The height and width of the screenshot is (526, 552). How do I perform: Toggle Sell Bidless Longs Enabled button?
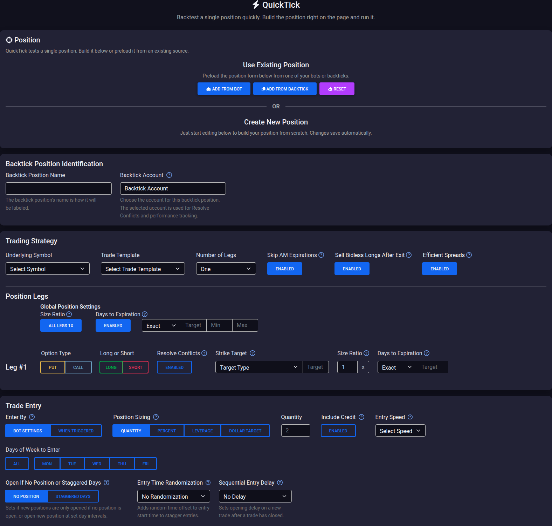point(352,269)
